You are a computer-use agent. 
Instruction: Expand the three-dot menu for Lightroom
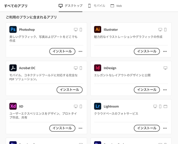click(165, 128)
